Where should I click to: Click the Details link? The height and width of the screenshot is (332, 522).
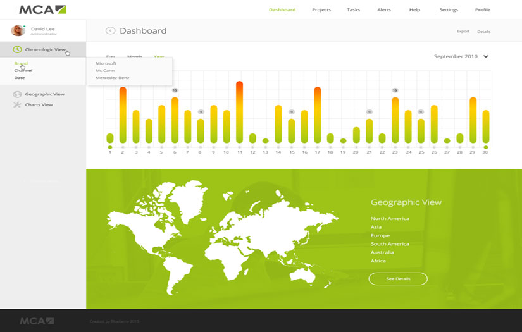coord(483,32)
